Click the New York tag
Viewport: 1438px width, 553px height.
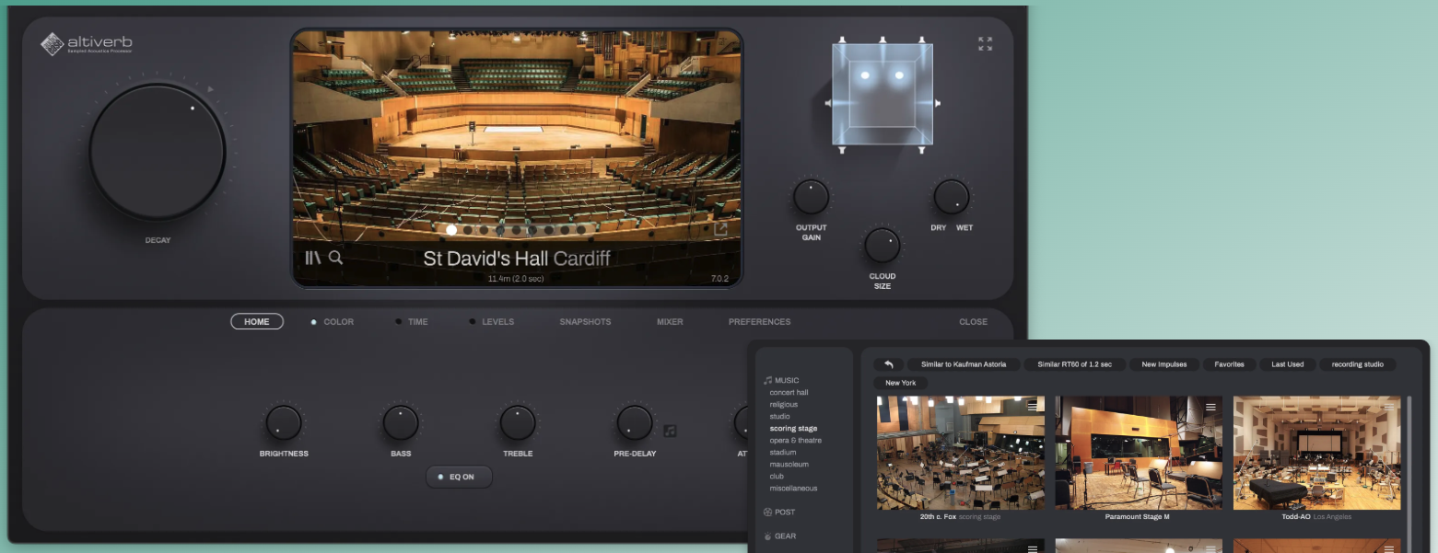coord(900,383)
